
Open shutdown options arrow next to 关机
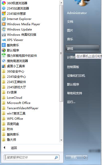pyautogui.click(x=85, y=157)
